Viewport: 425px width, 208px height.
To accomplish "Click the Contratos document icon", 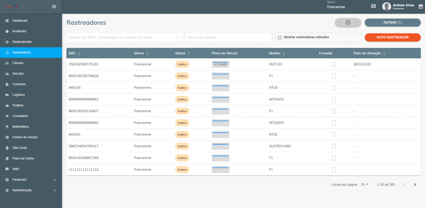I will pos(7,84).
